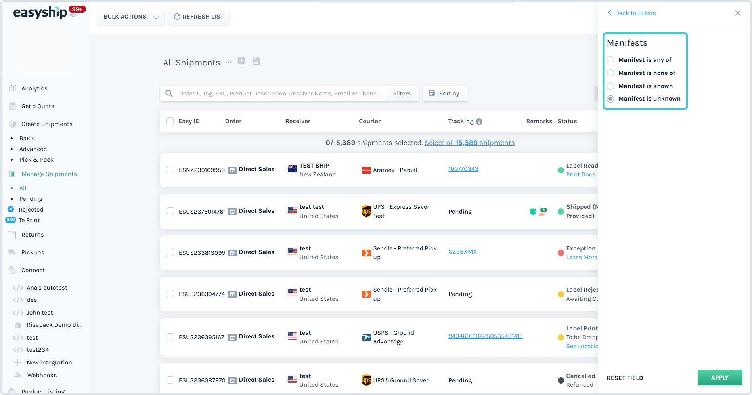
Task: Click the green shield insurance icon in ESUS237691476 row
Action: click(533, 212)
